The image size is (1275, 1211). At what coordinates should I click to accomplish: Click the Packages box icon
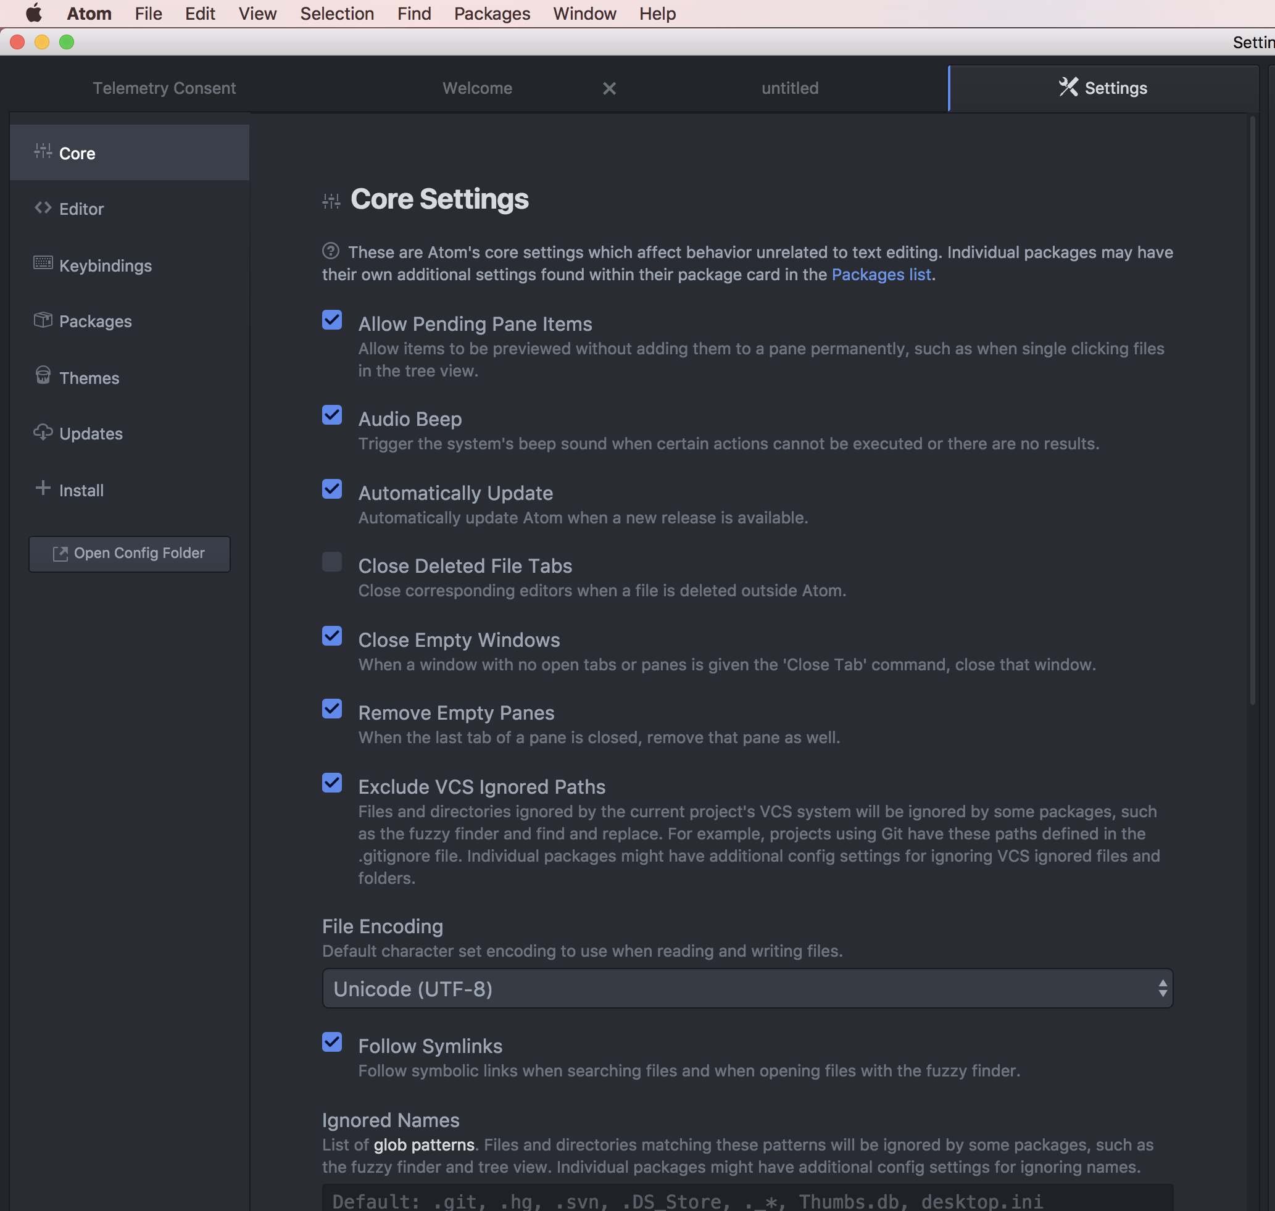pos(43,320)
